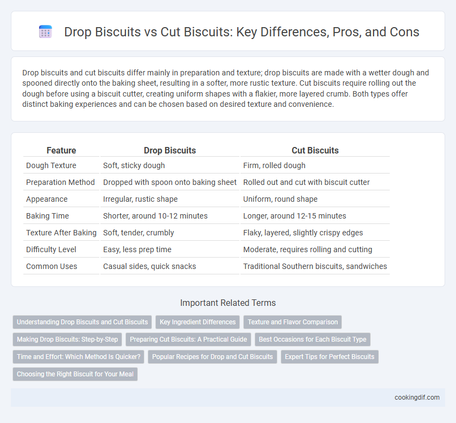Select the Common Uses row label
Image resolution: width=456 pixels, height=423 pixels.
pyautogui.click(x=52, y=266)
